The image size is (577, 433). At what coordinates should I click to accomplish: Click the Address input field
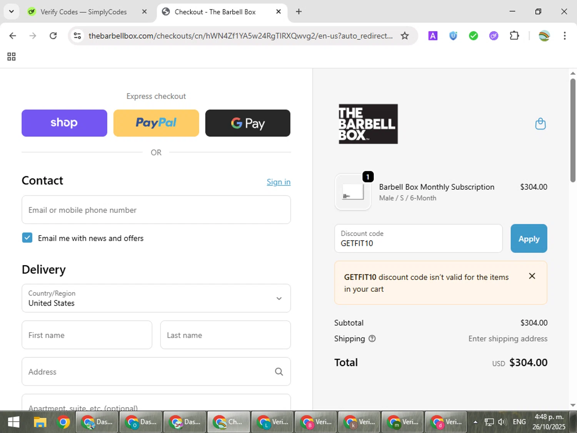156,371
